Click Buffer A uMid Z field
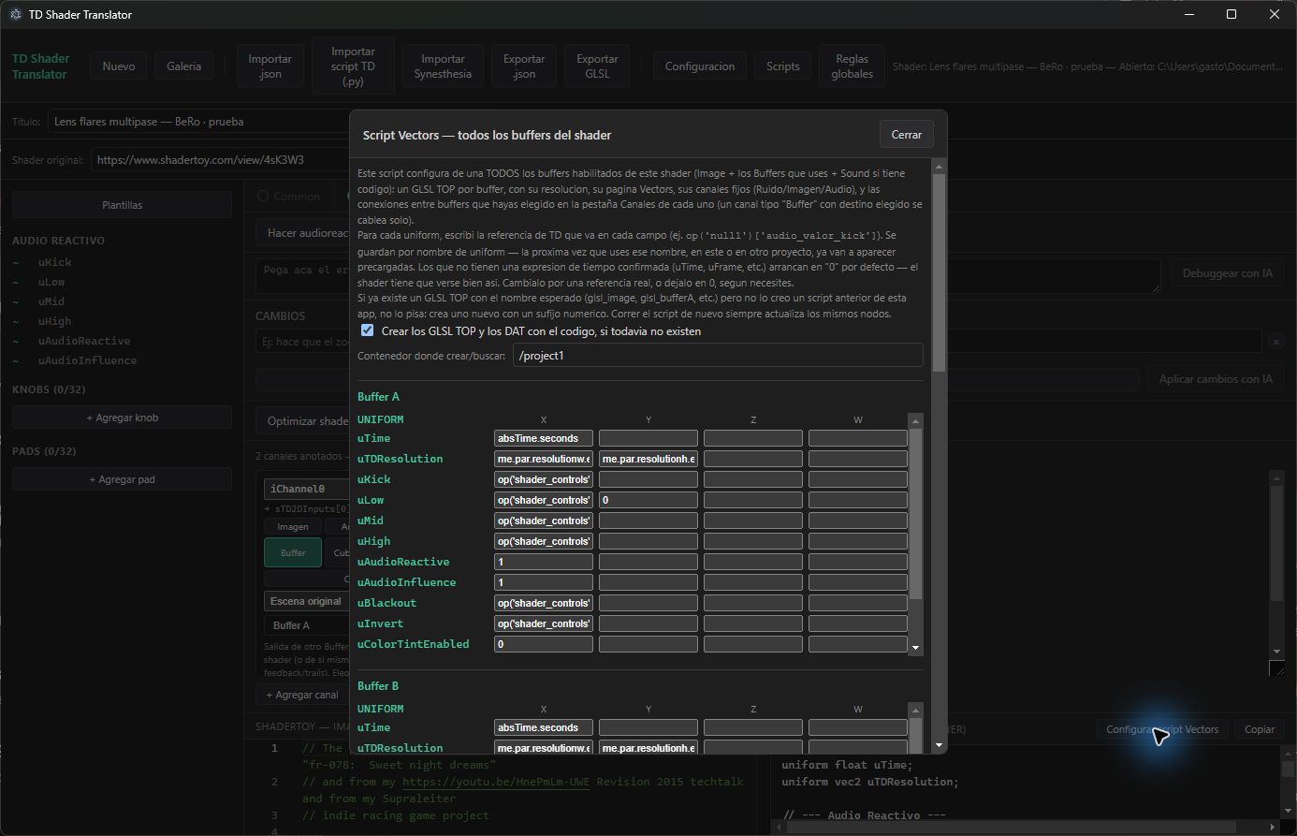1297x836 pixels. (x=753, y=521)
